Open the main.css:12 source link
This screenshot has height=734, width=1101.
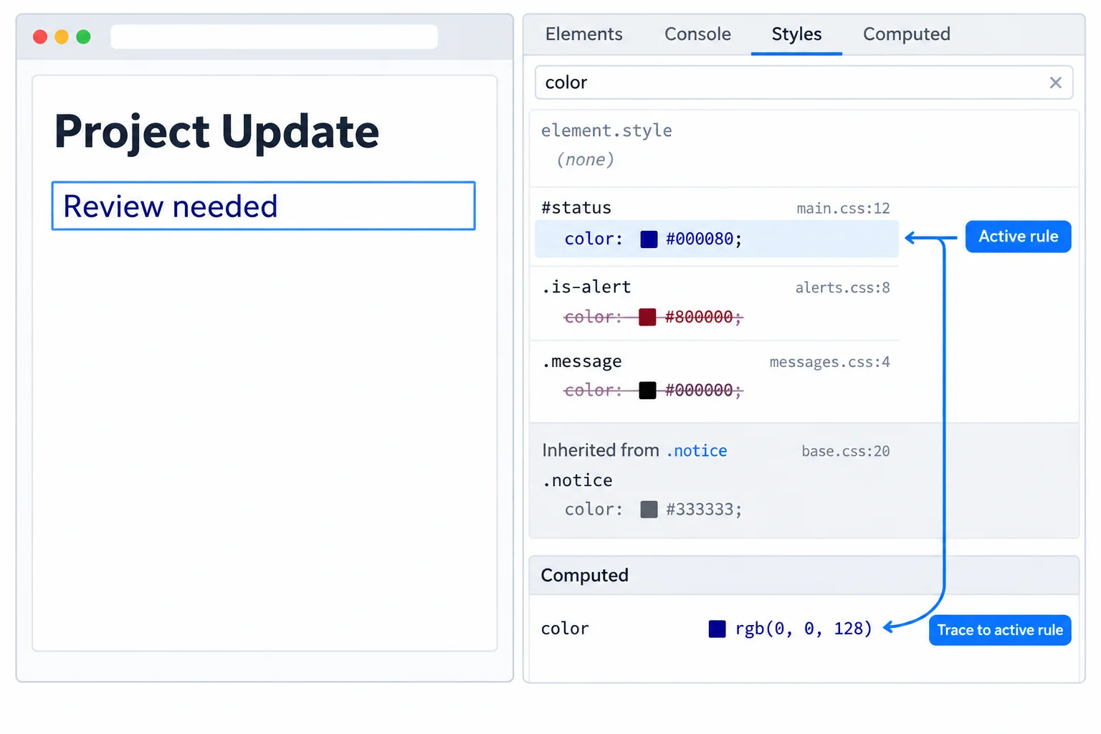click(x=843, y=209)
